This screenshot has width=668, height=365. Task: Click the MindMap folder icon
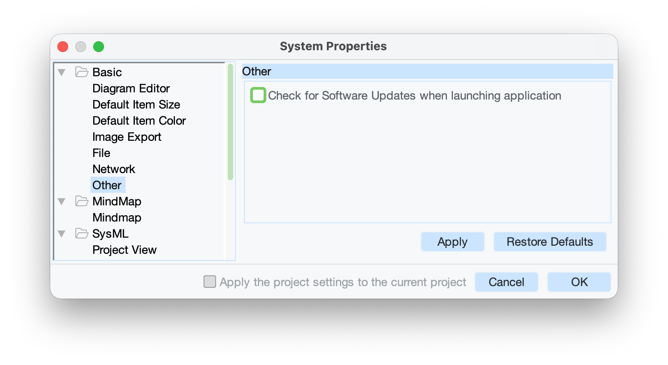click(82, 201)
